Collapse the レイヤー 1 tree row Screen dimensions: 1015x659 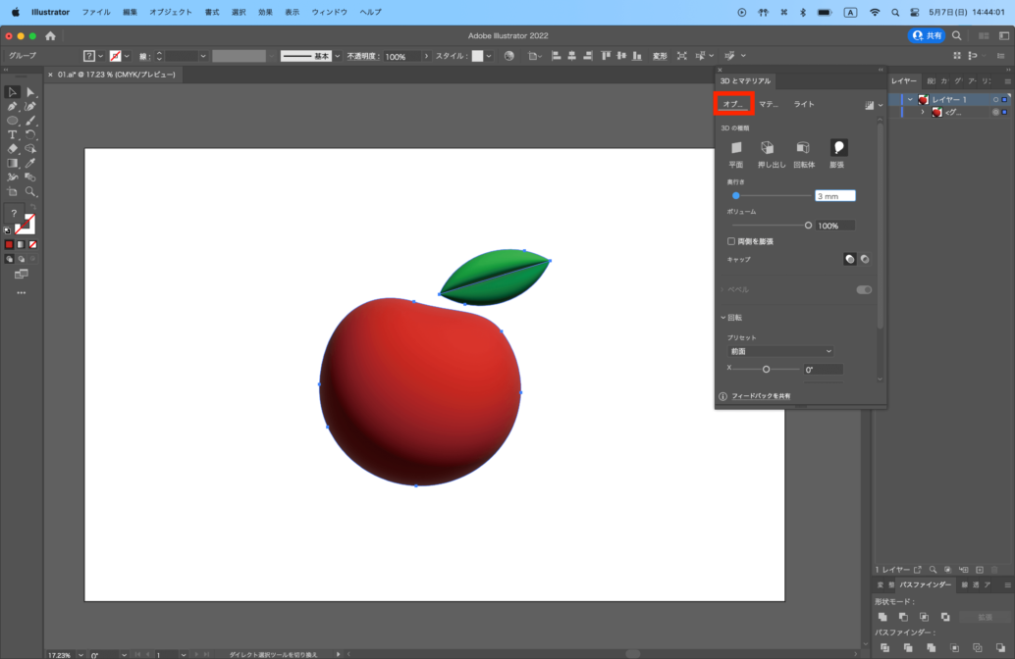click(x=910, y=100)
